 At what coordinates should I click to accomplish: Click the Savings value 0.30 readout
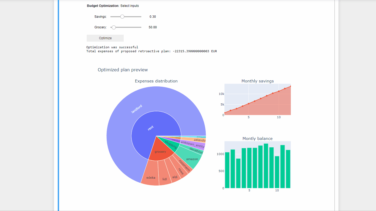(152, 17)
